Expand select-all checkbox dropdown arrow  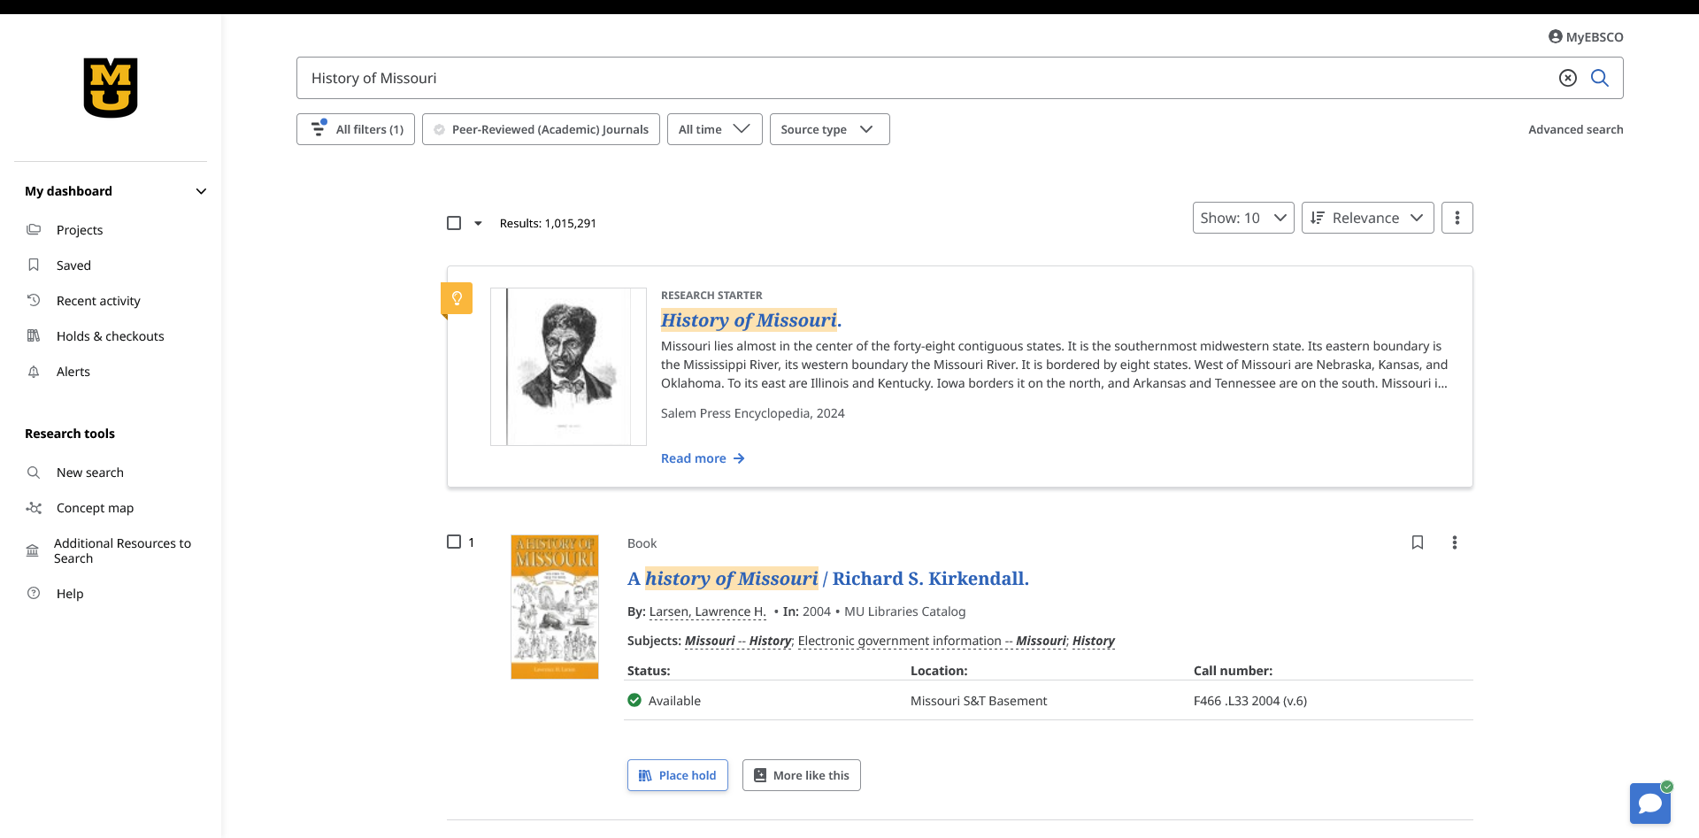pos(478,223)
